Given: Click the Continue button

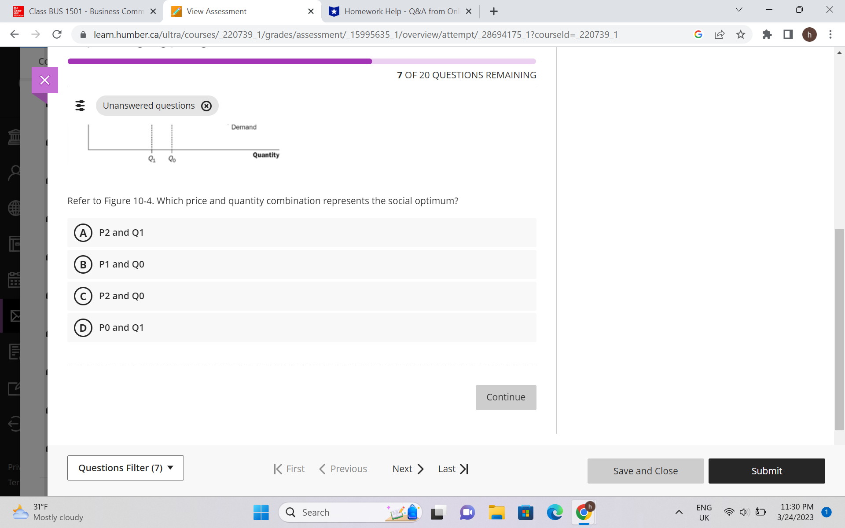Looking at the screenshot, I should click(x=506, y=397).
